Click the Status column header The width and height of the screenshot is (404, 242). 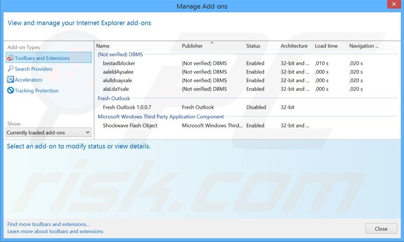(253, 46)
